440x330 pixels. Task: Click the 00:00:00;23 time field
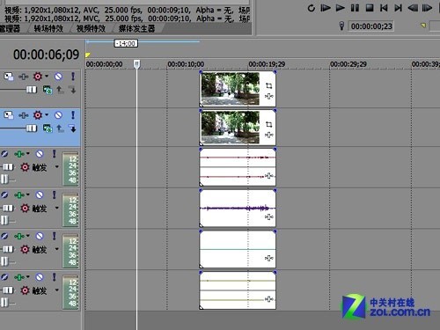(x=371, y=26)
